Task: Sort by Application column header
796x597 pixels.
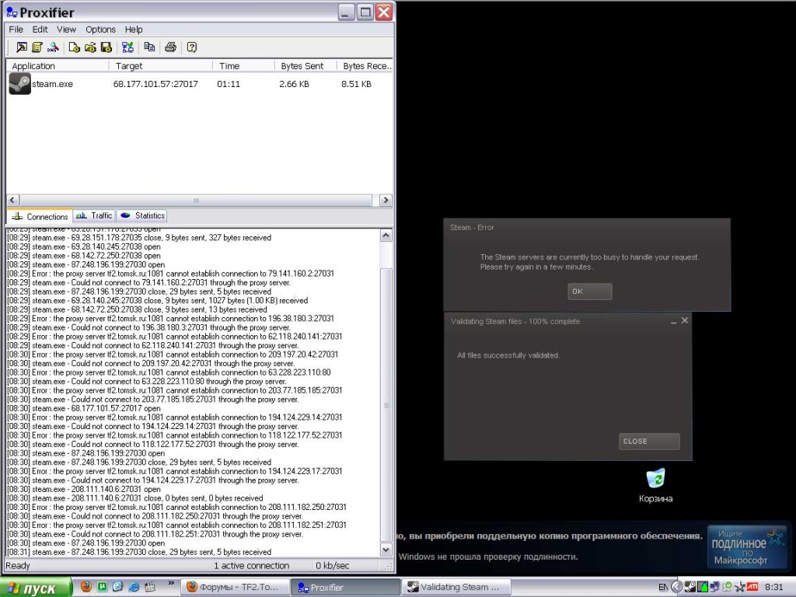Action: tap(58, 66)
